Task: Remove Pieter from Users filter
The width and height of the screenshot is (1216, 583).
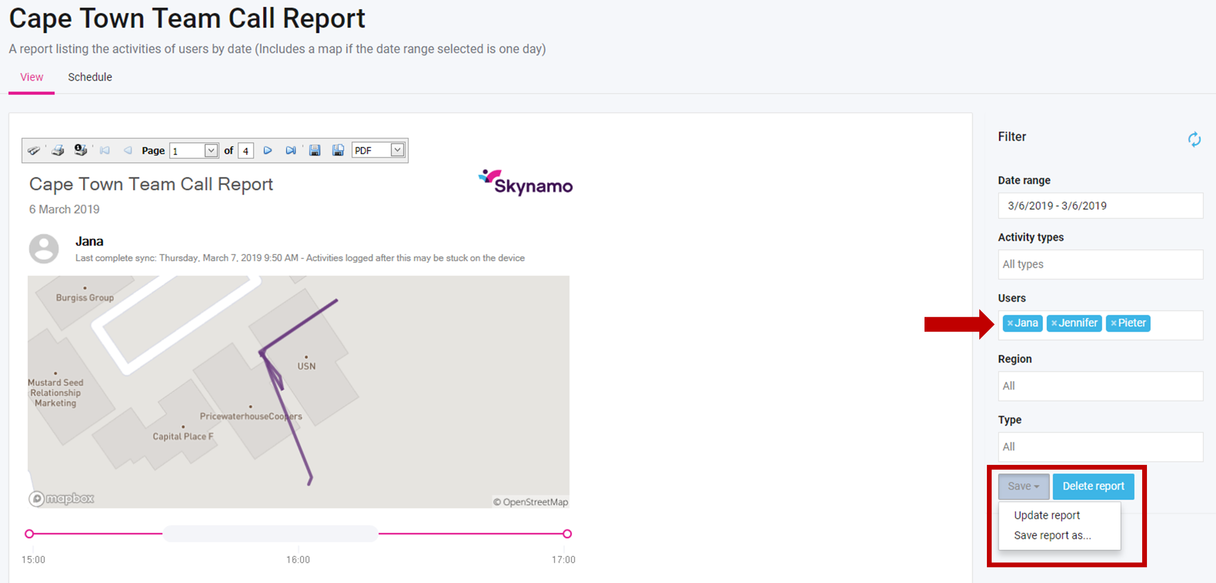Action: pos(1114,323)
